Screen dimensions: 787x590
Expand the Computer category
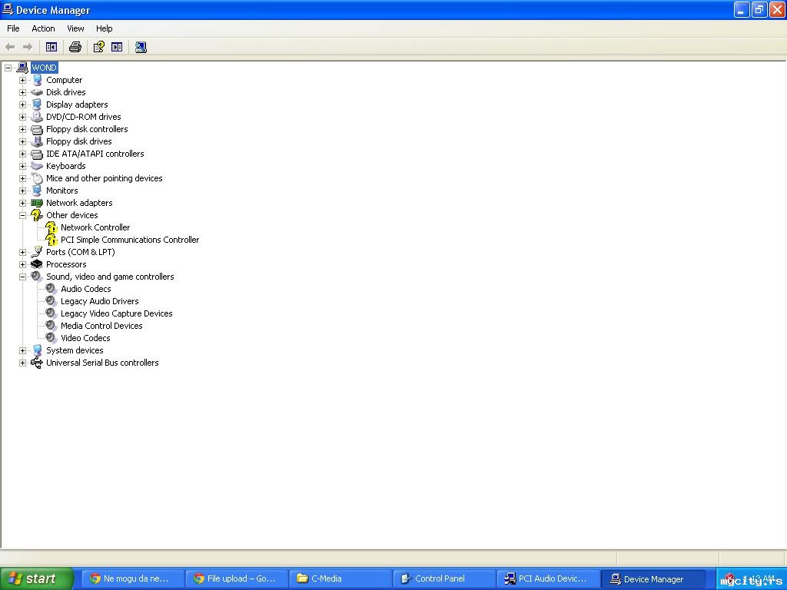pos(22,80)
